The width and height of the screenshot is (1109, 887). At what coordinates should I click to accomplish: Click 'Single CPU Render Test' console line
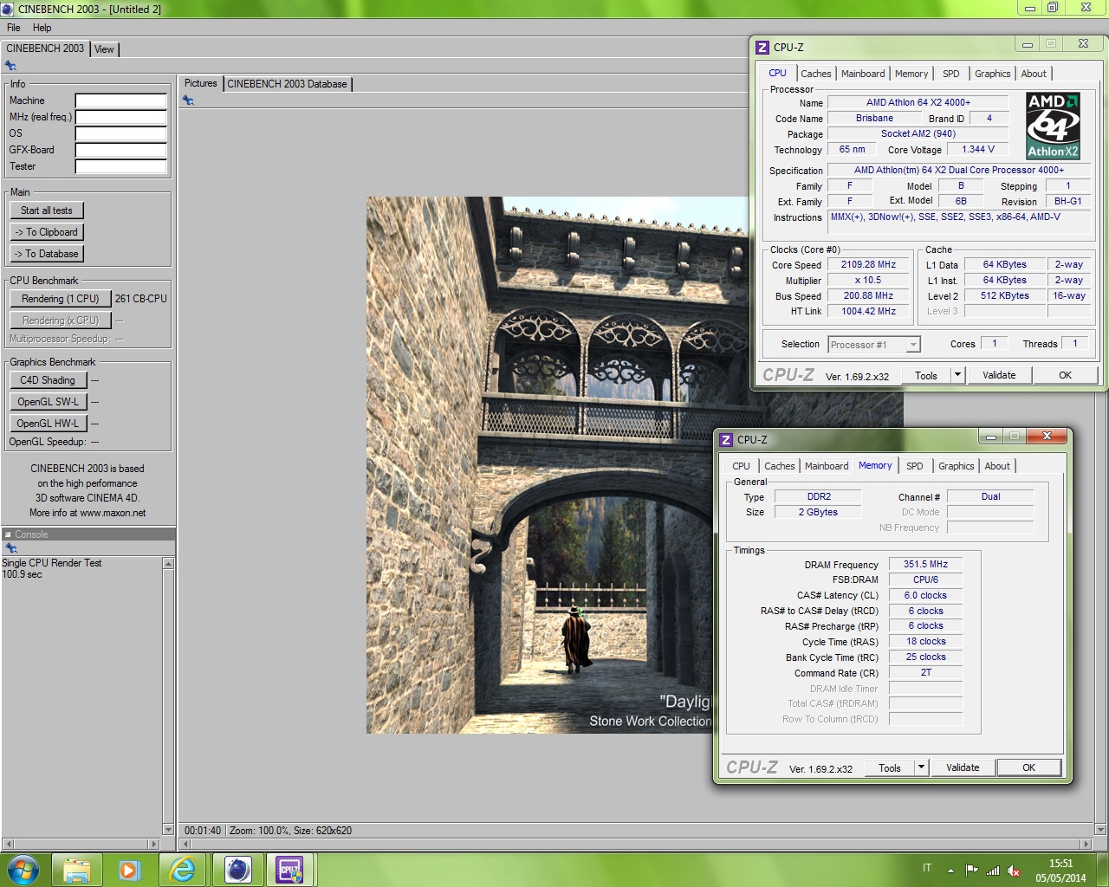(x=52, y=563)
